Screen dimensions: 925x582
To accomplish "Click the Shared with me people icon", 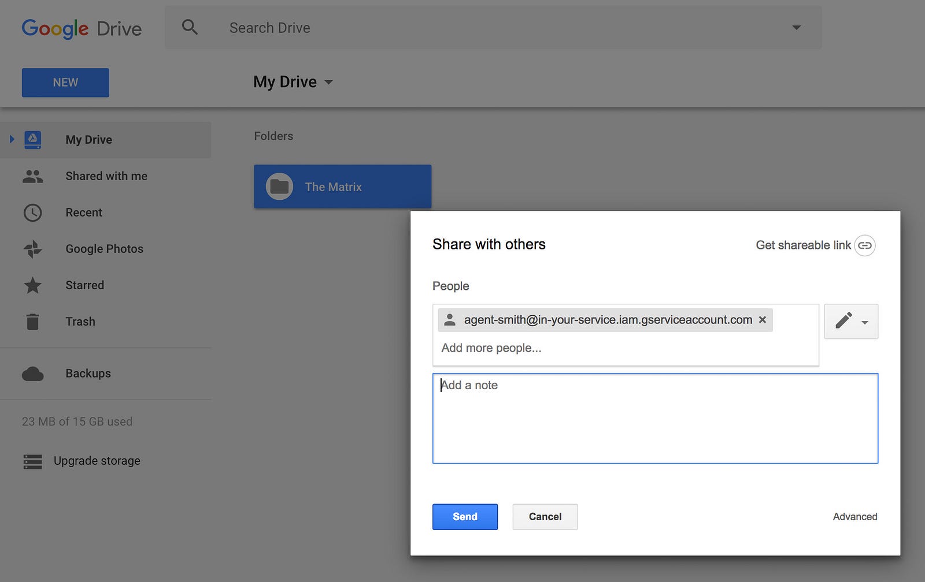I will [33, 176].
